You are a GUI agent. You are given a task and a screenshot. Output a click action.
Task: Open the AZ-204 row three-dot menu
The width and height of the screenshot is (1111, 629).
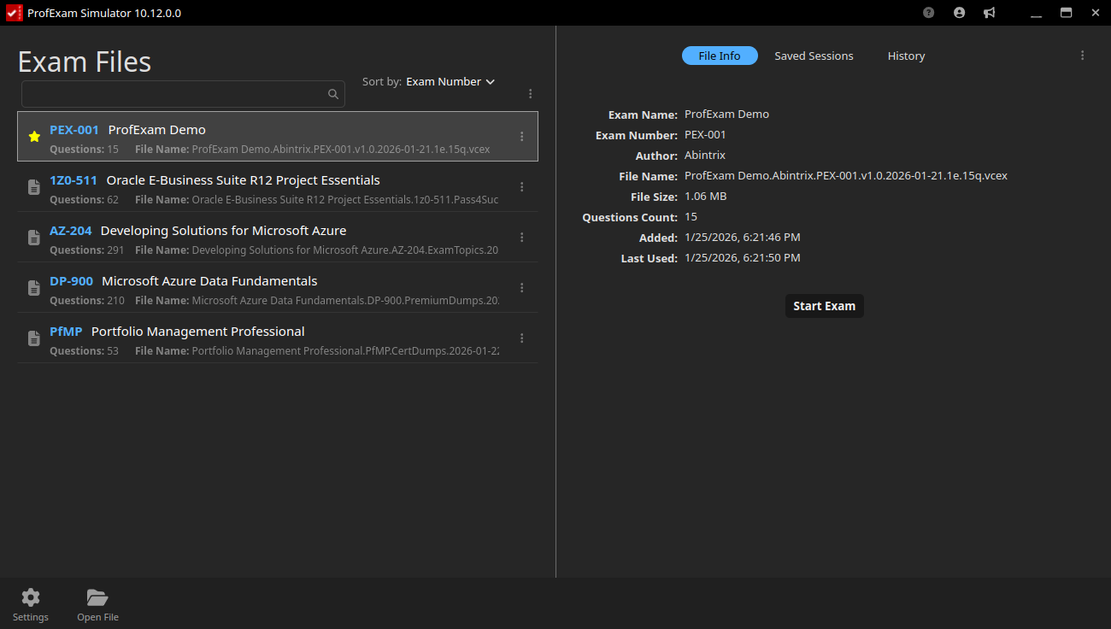tap(521, 238)
